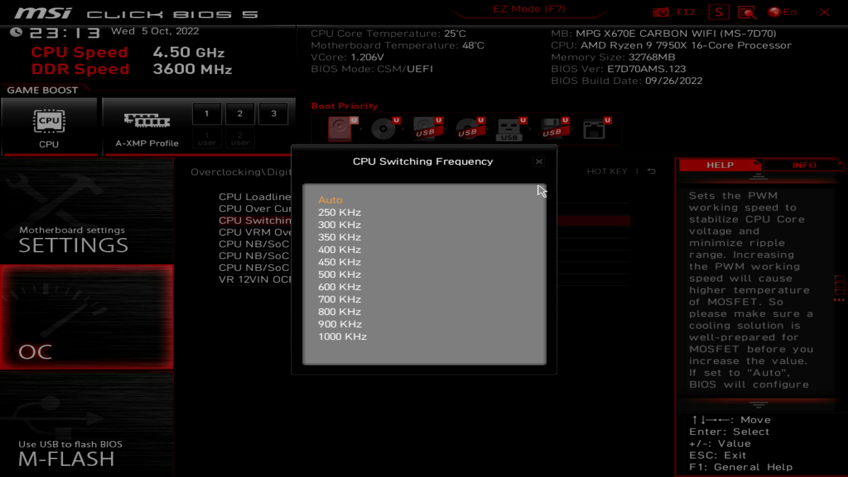
Task: Switch to the INFO tab
Action: [x=804, y=165]
